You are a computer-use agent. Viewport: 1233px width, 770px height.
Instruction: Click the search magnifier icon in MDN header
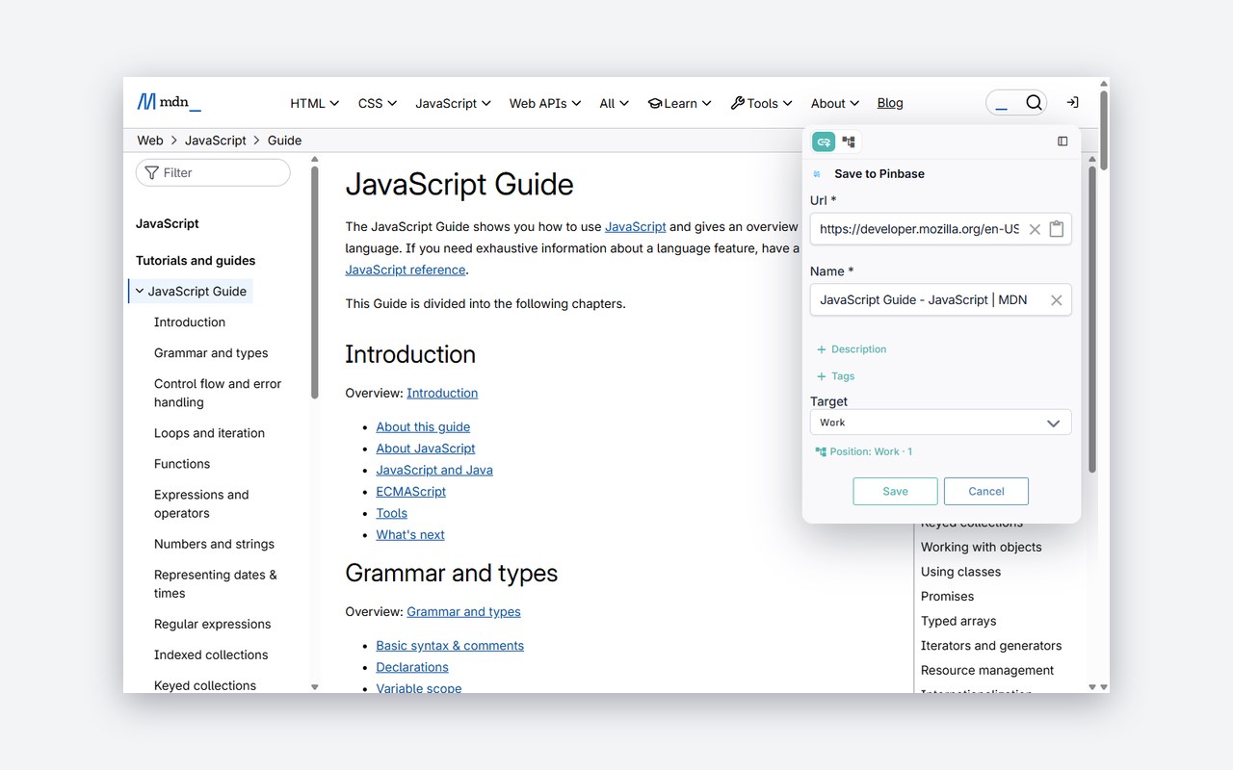pos(1034,102)
